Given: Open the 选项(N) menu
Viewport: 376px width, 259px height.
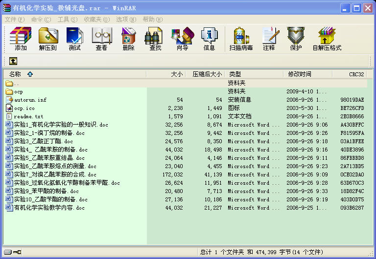Looking at the screenshot, I should click(126, 20).
